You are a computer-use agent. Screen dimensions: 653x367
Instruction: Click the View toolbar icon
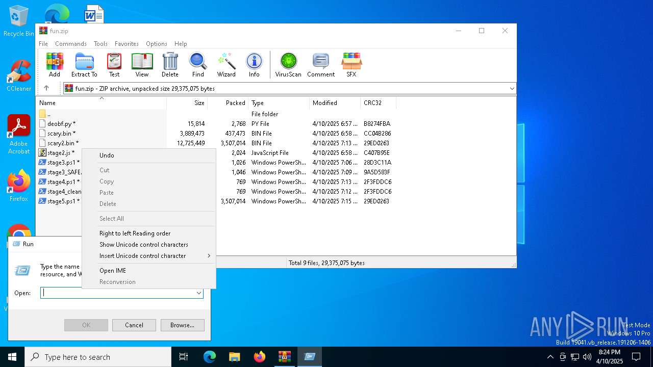coord(142,65)
